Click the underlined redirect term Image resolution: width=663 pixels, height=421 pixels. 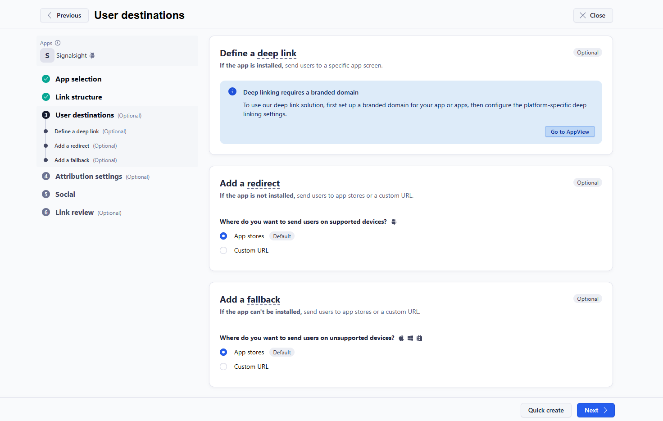263,183
